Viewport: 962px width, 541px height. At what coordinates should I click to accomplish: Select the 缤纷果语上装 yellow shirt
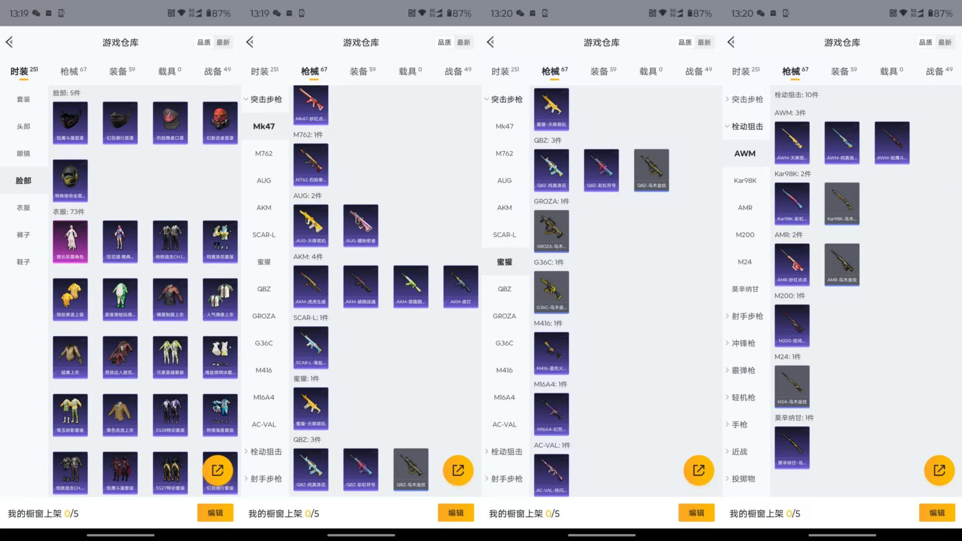[x=70, y=299]
